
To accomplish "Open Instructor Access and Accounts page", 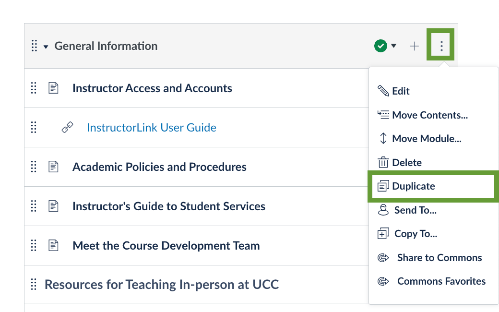I will pos(152,88).
